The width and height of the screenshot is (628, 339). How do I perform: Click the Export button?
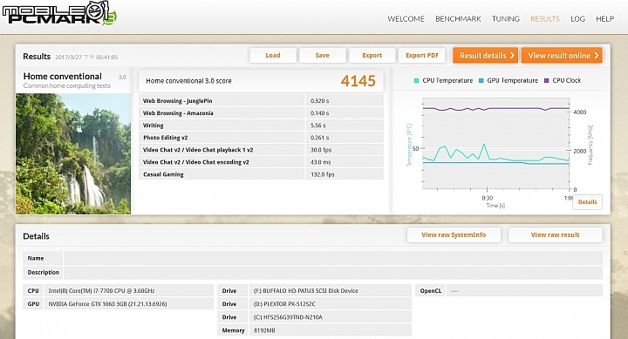(x=372, y=55)
